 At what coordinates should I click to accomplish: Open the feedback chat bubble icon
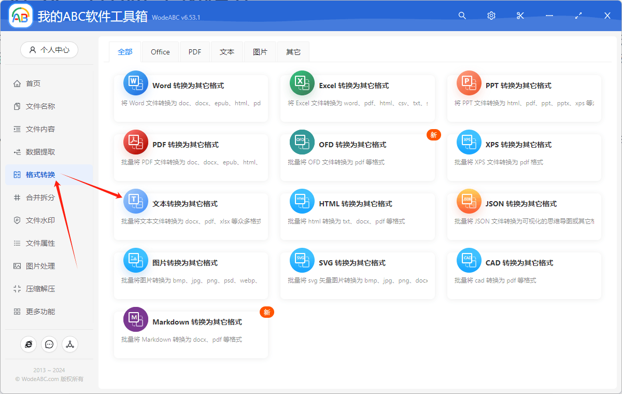tap(49, 344)
